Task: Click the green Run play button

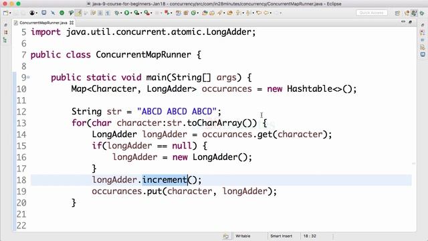Action: coord(126,13)
